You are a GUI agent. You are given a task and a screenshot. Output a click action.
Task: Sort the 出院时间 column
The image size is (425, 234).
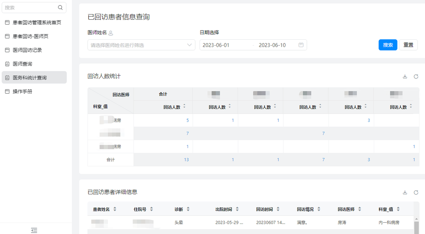tap(237, 209)
